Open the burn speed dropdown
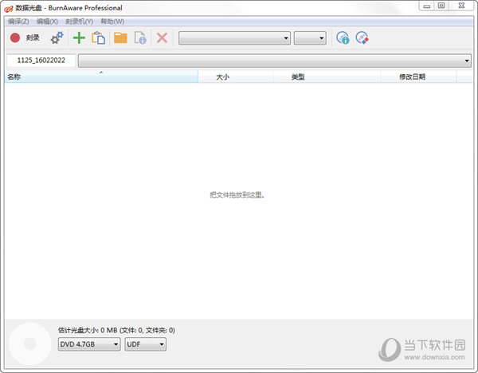478x373 pixels. (x=310, y=37)
